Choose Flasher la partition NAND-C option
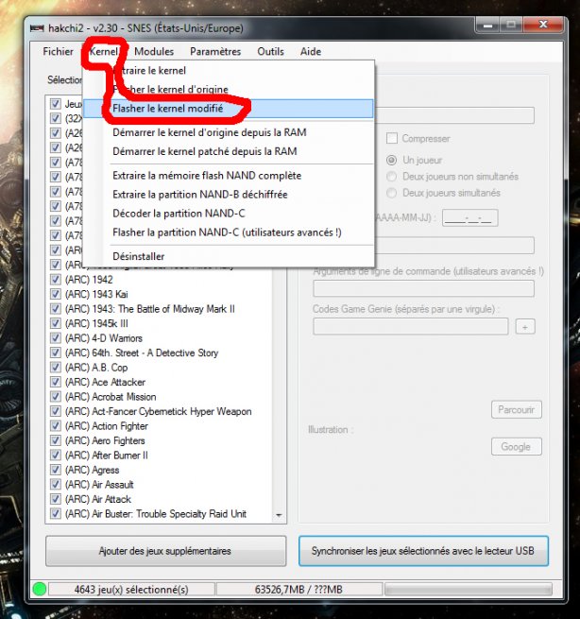 click(x=229, y=232)
